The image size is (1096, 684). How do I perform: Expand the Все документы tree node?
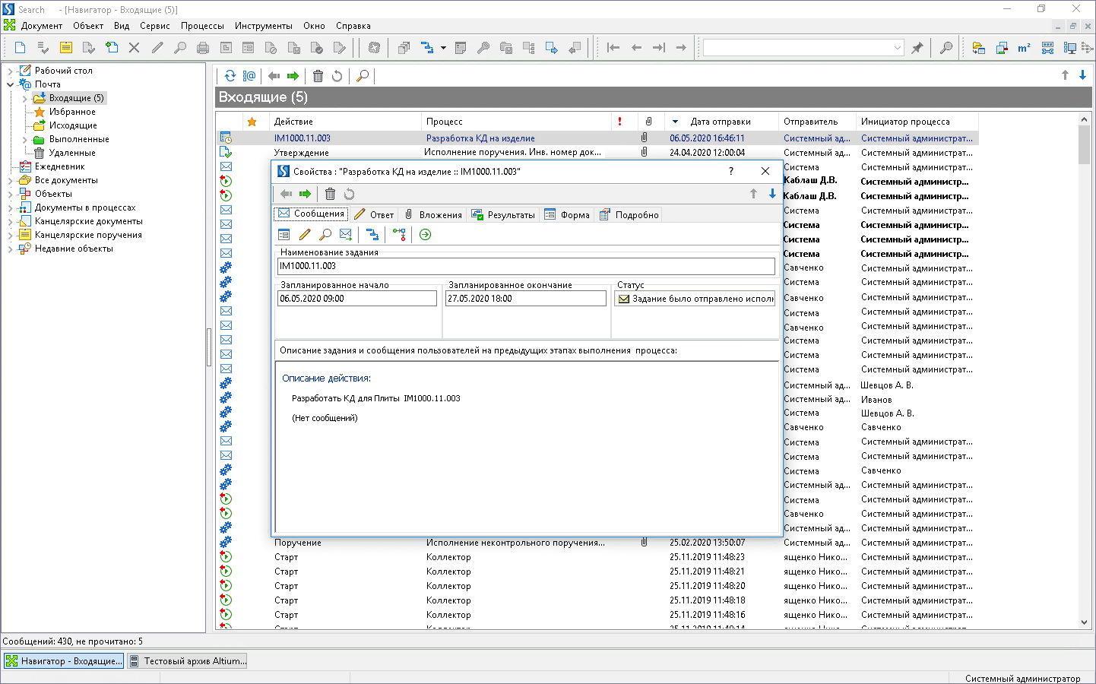(x=10, y=180)
